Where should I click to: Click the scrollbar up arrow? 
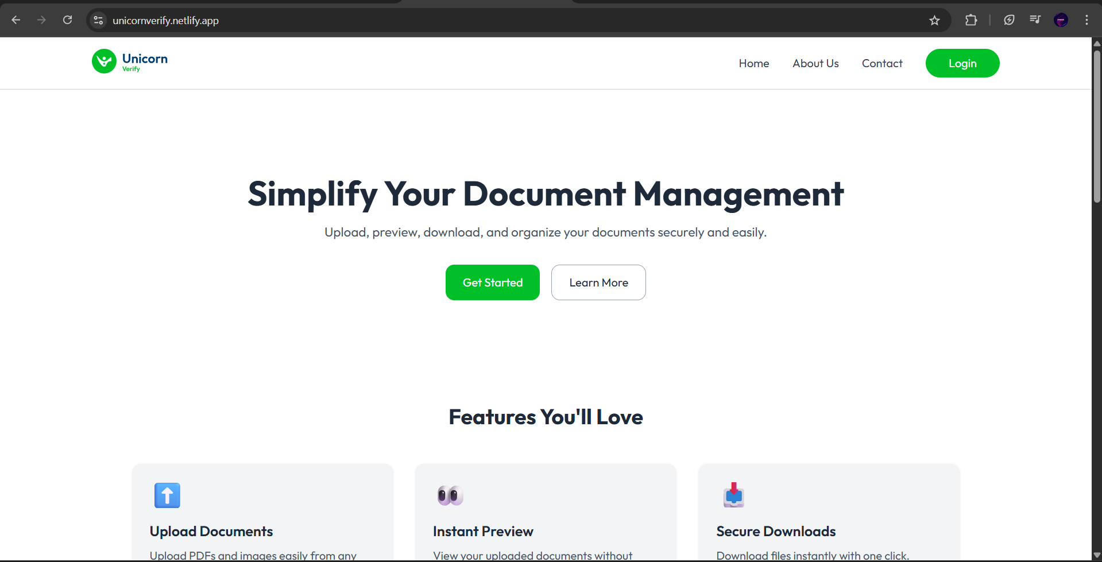tap(1097, 44)
